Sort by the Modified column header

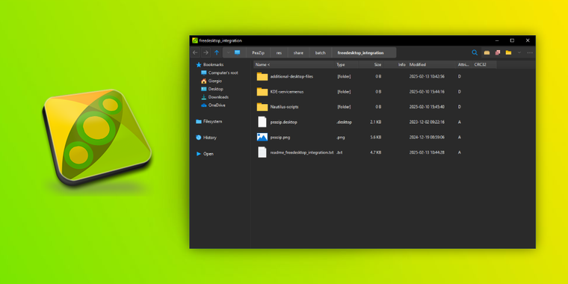pyautogui.click(x=432, y=64)
